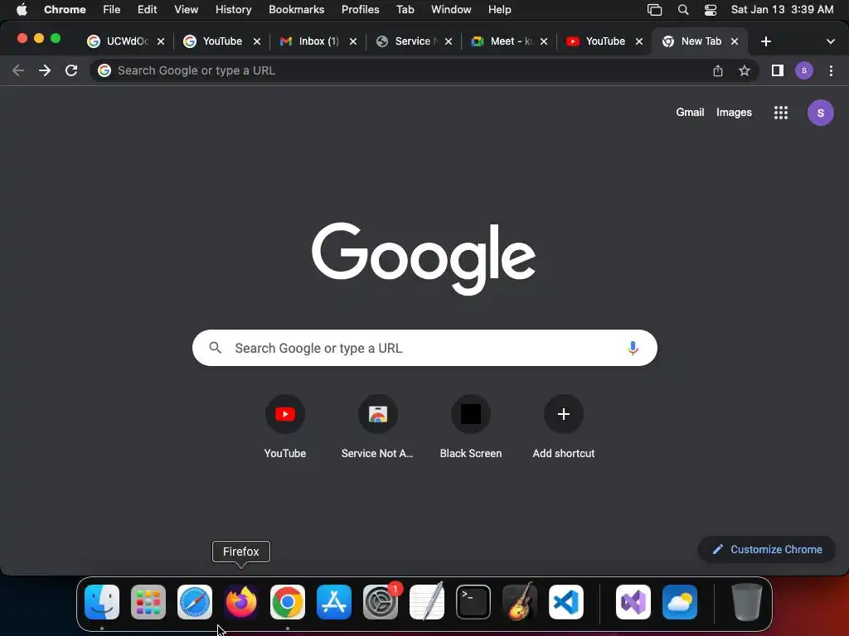The image size is (849, 636).
Task: Open System Settings from the Dock
Action: [380, 602]
